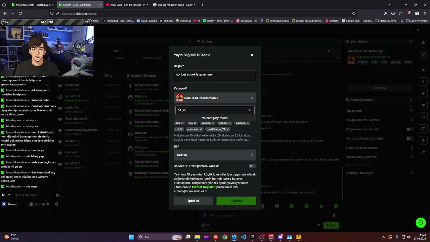
Task: Remove the eğlence tag
Action: tap(248, 123)
